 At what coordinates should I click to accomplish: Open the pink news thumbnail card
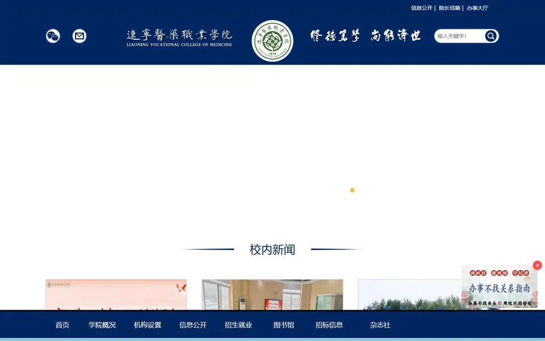coord(116,294)
